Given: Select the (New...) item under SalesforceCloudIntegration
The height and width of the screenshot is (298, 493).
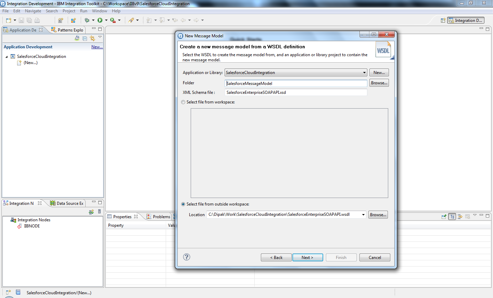Looking at the screenshot, I should pyautogui.click(x=30, y=63).
